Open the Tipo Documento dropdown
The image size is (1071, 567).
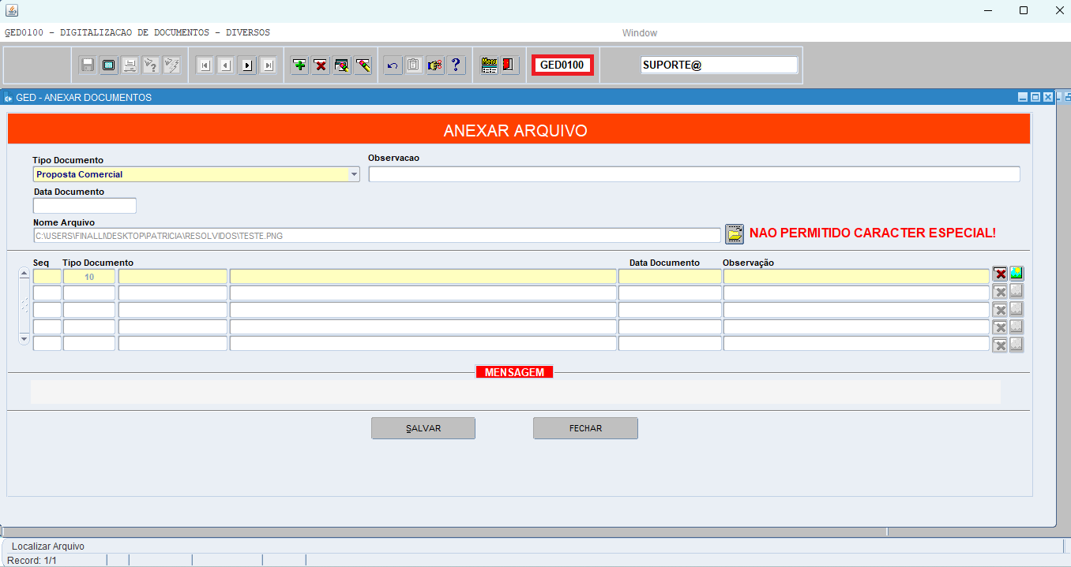click(x=354, y=174)
